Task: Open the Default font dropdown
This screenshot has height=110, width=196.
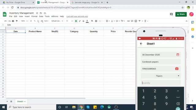Action: (57, 21)
